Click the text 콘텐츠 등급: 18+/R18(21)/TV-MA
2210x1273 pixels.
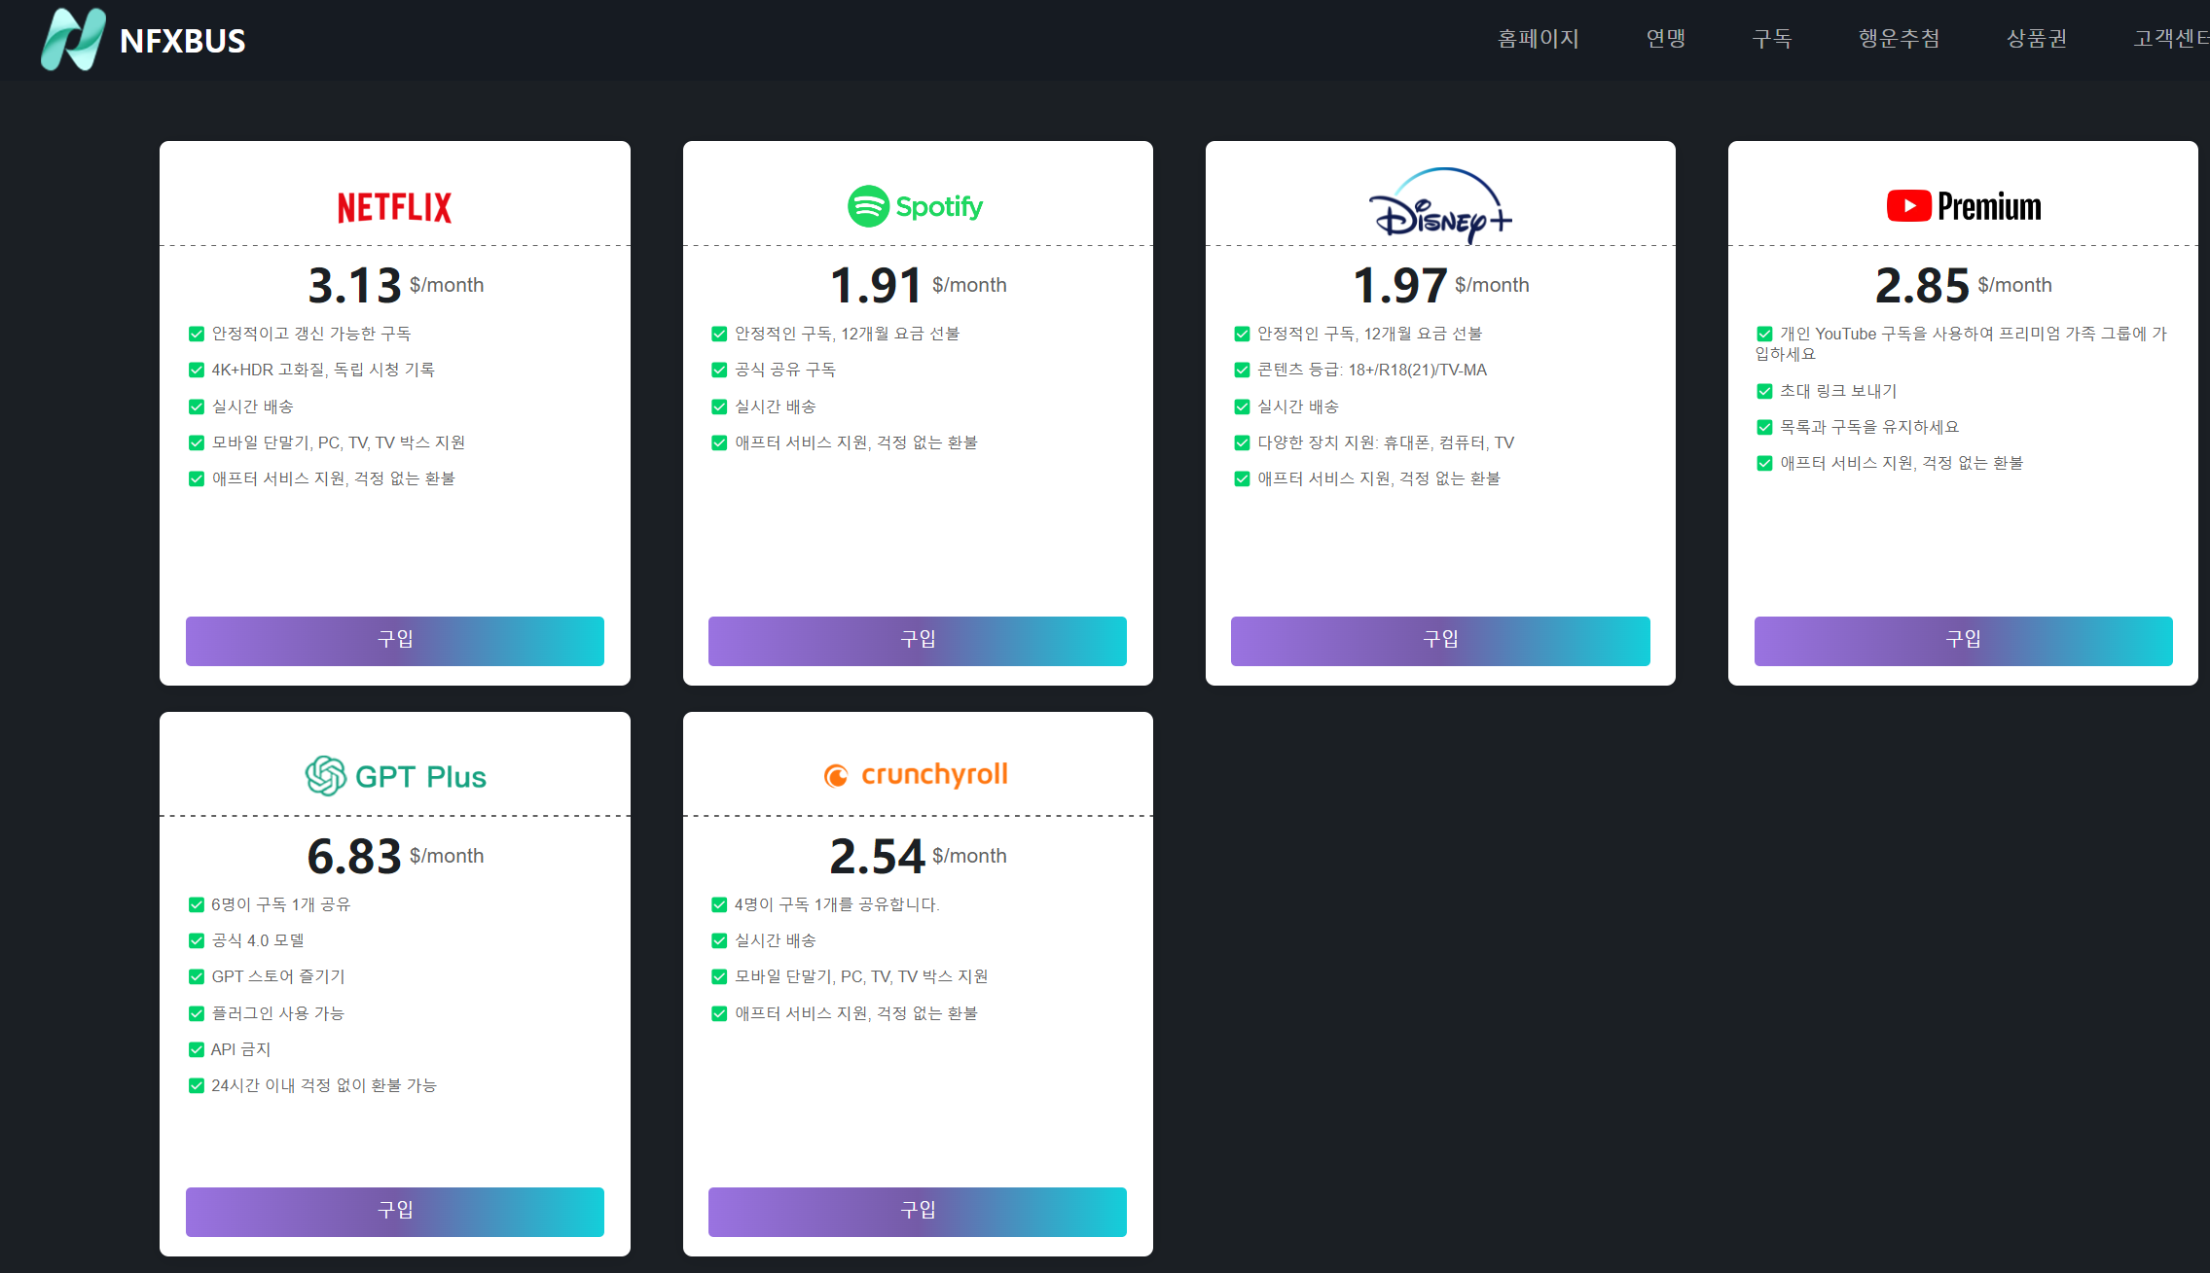(x=1372, y=370)
